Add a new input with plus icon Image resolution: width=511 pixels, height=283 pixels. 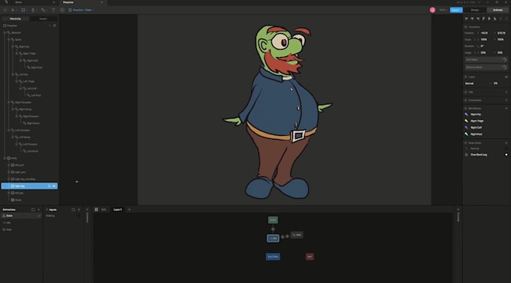79,209
